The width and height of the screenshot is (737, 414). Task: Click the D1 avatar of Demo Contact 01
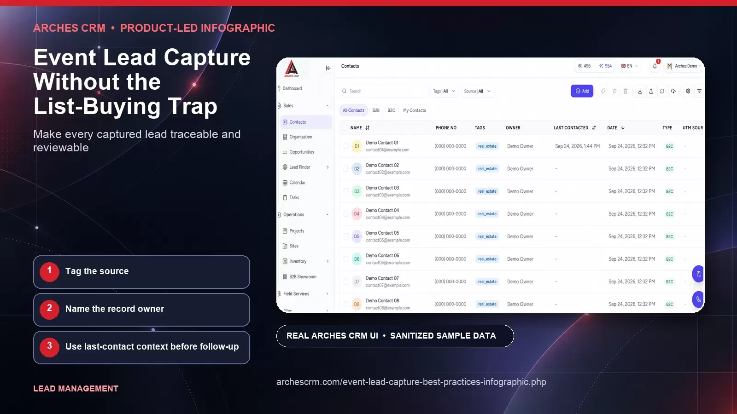pyautogui.click(x=357, y=146)
